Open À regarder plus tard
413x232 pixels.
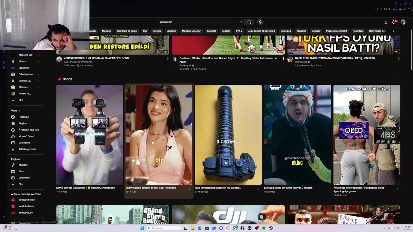click(x=29, y=130)
